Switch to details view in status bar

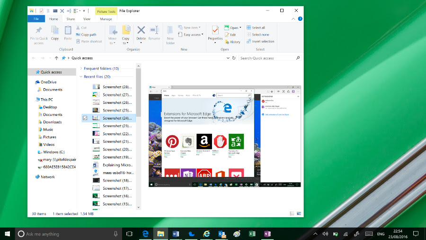tap(292, 213)
